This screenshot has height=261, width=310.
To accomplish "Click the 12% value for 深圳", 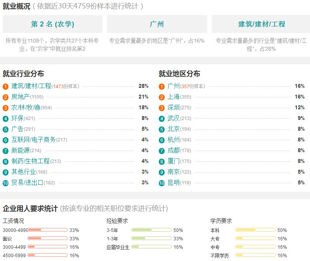I will click(300, 107).
